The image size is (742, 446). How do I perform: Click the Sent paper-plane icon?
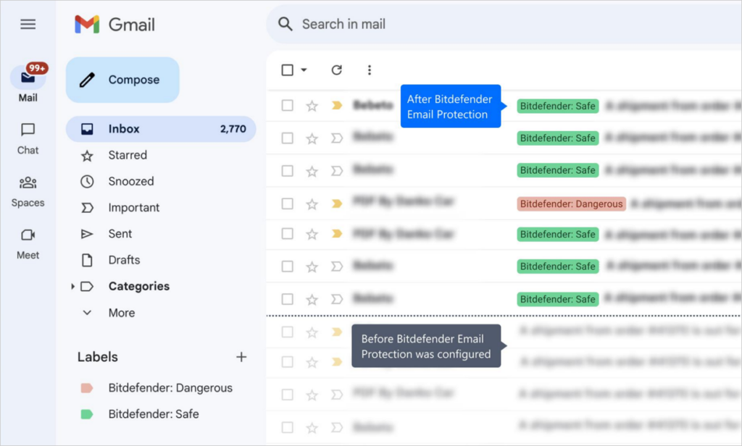click(87, 234)
